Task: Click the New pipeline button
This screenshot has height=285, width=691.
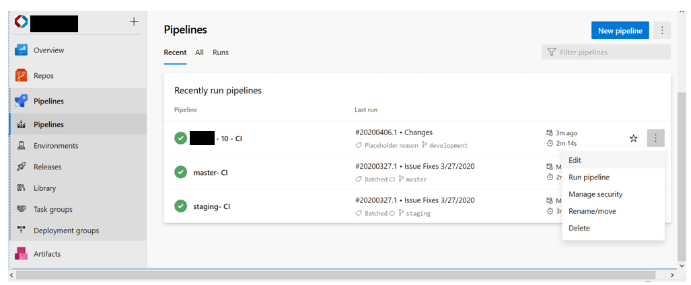Action: 620,30
